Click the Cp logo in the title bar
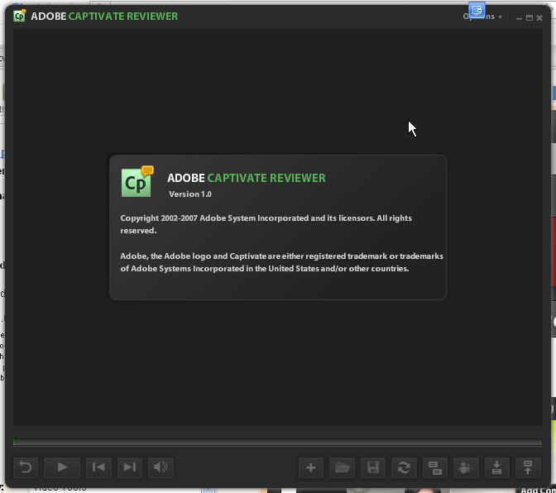Screen dimensions: 556x493 [x=20, y=16]
